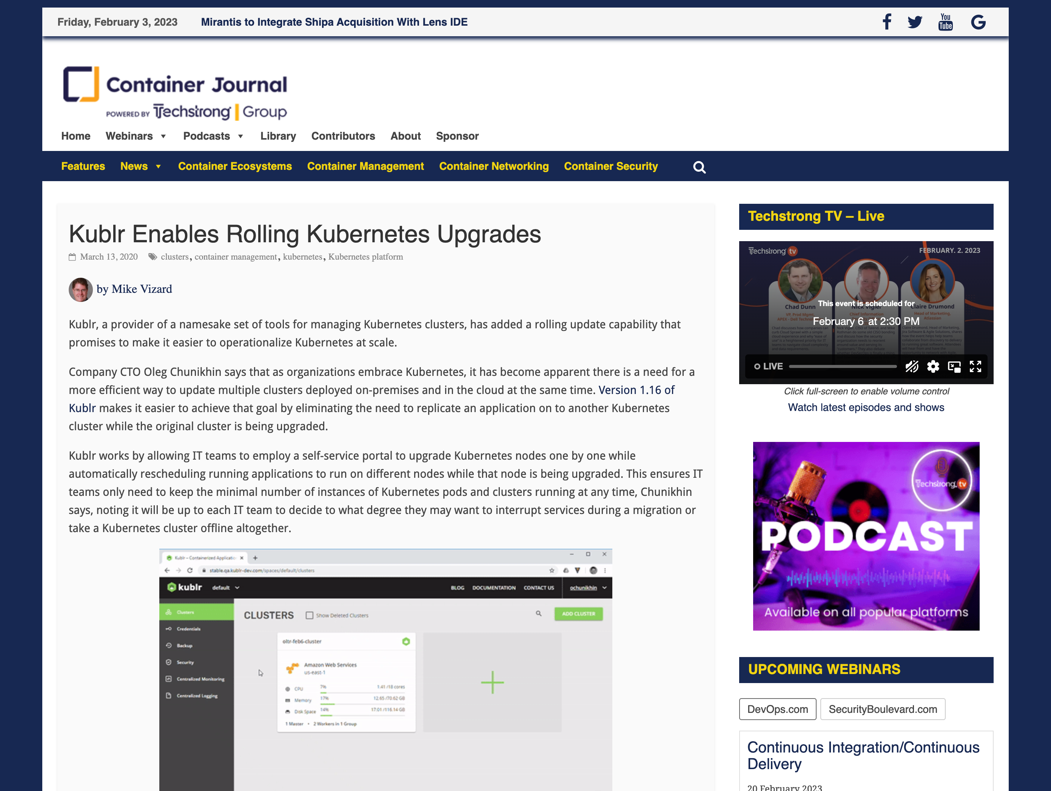The width and height of the screenshot is (1051, 791).
Task: Expand the Webinars dropdown arrow
Action: pyautogui.click(x=163, y=136)
